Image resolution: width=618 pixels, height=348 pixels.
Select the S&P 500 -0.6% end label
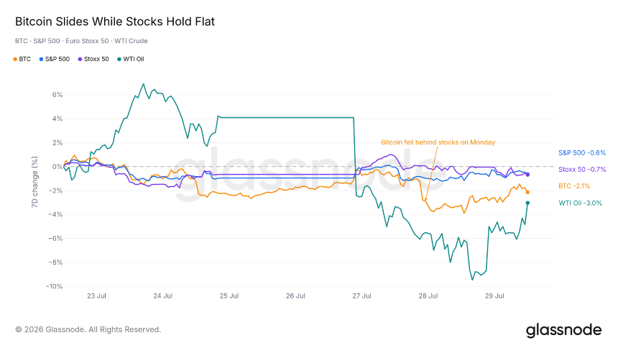point(582,152)
